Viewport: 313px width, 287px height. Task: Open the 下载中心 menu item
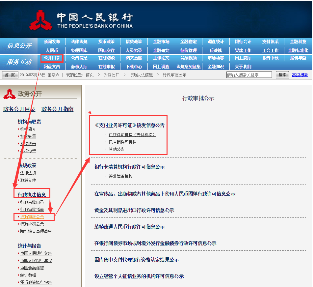[134, 67]
